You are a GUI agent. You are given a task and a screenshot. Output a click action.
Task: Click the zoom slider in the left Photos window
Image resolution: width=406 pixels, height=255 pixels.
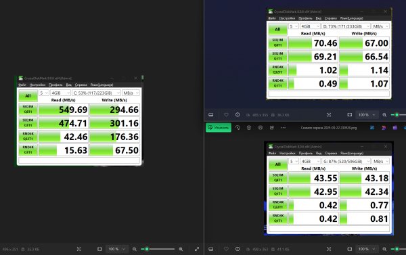[158, 249]
